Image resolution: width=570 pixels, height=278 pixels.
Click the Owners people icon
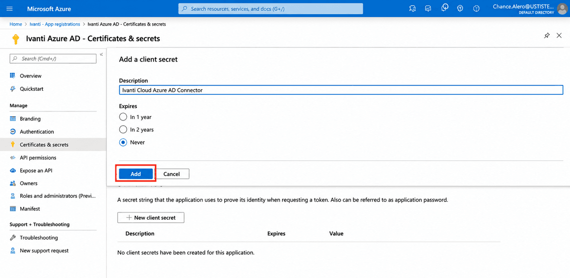click(13, 183)
